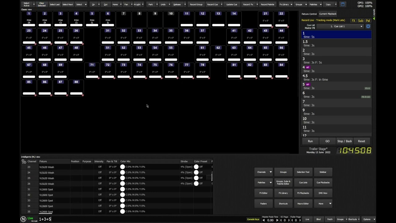396x223 pixels.
Task: Click Stop / Back playback button
Action: pyautogui.click(x=344, y=141)
